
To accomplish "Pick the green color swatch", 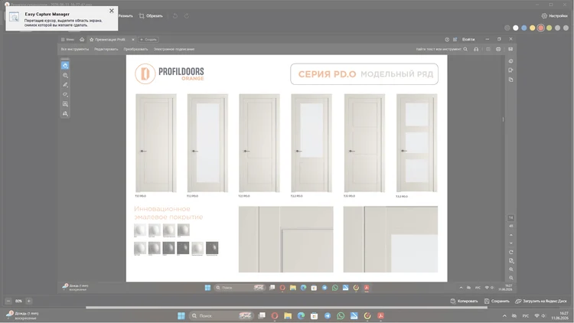I will coord(549,28).
